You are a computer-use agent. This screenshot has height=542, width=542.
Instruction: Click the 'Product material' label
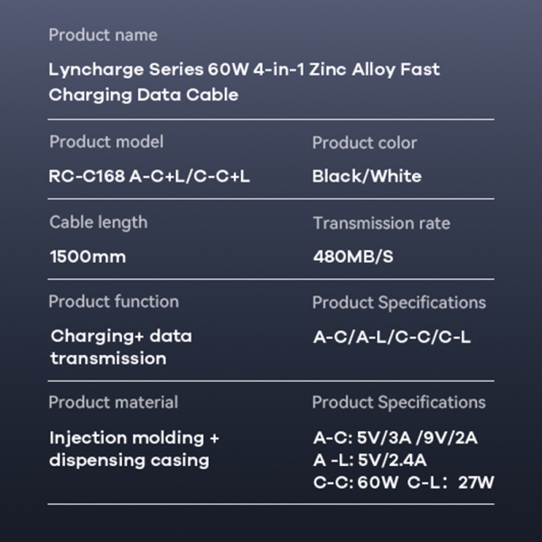114,402
